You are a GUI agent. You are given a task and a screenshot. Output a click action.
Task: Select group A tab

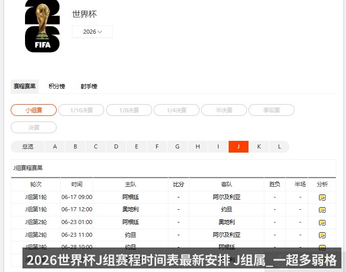[55, 146]
